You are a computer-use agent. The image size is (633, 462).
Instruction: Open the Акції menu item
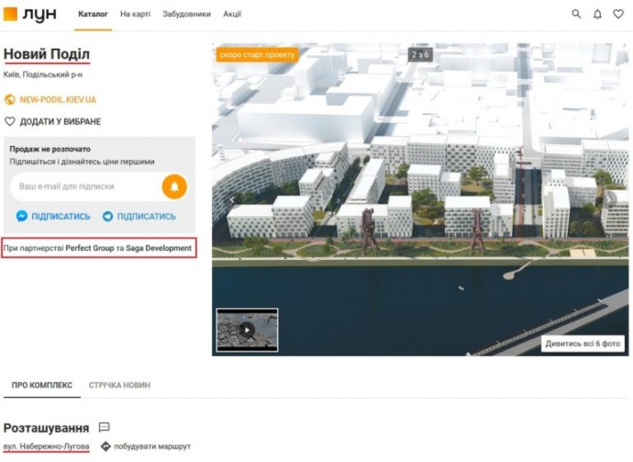pos(232,15)
